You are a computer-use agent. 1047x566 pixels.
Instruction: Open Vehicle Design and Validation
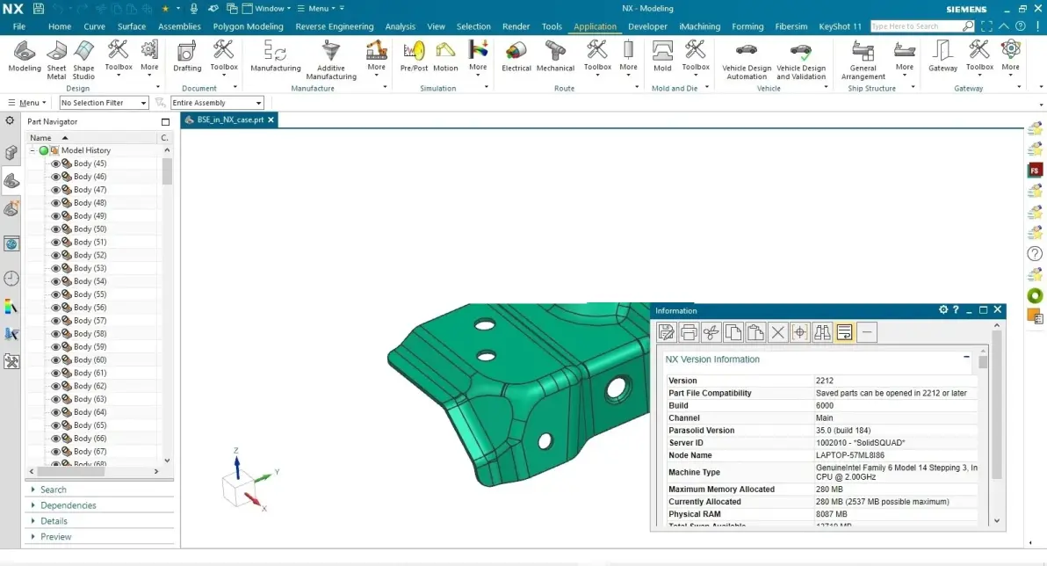pyautogui.click(x=801, y=60)
